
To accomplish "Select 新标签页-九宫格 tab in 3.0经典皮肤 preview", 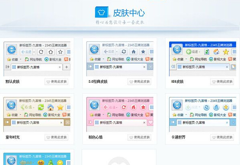I will (120, 67).
